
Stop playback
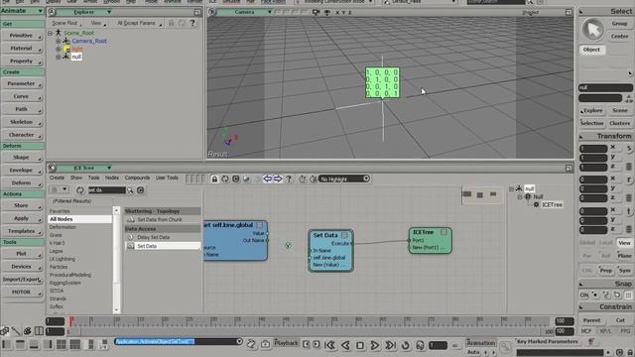(x=360, y=345)
